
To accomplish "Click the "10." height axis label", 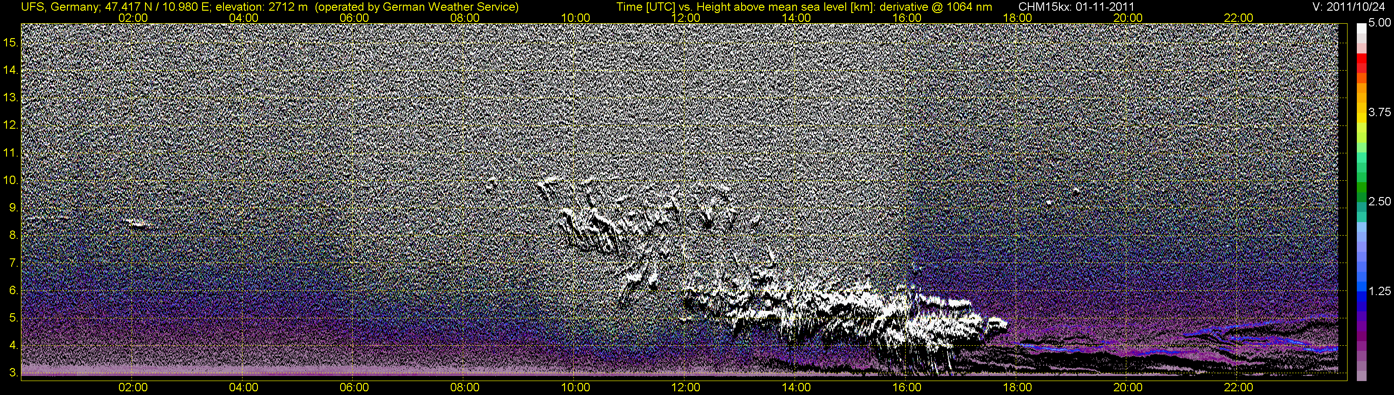I will pyautogui.click(x=10, y=181).
